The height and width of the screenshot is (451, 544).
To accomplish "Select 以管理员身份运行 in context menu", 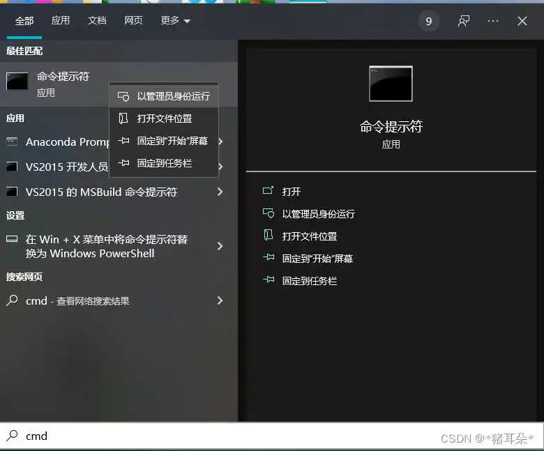I will click(164, 96).
